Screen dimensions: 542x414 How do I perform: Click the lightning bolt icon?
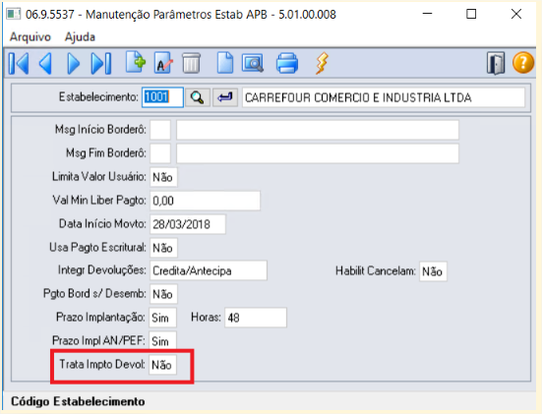322,63
